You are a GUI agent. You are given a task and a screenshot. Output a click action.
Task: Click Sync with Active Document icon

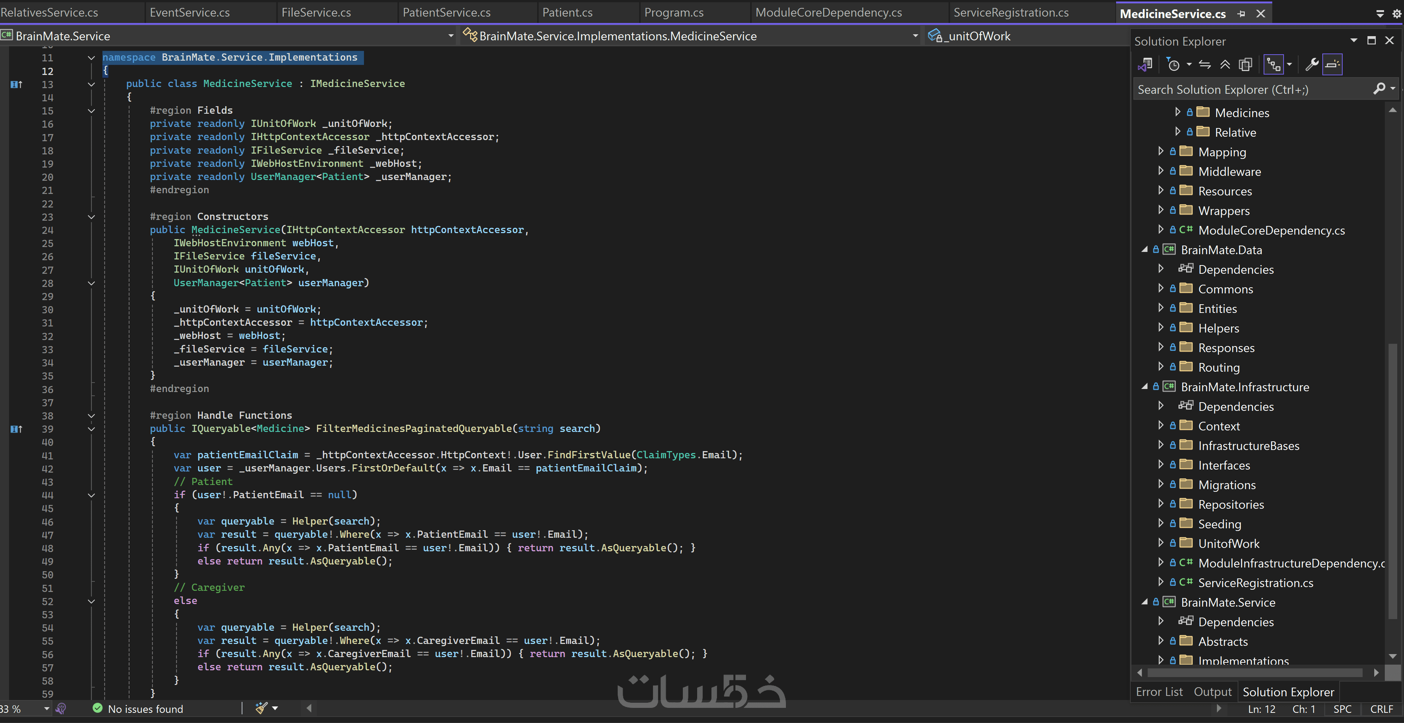[1205, 65]
